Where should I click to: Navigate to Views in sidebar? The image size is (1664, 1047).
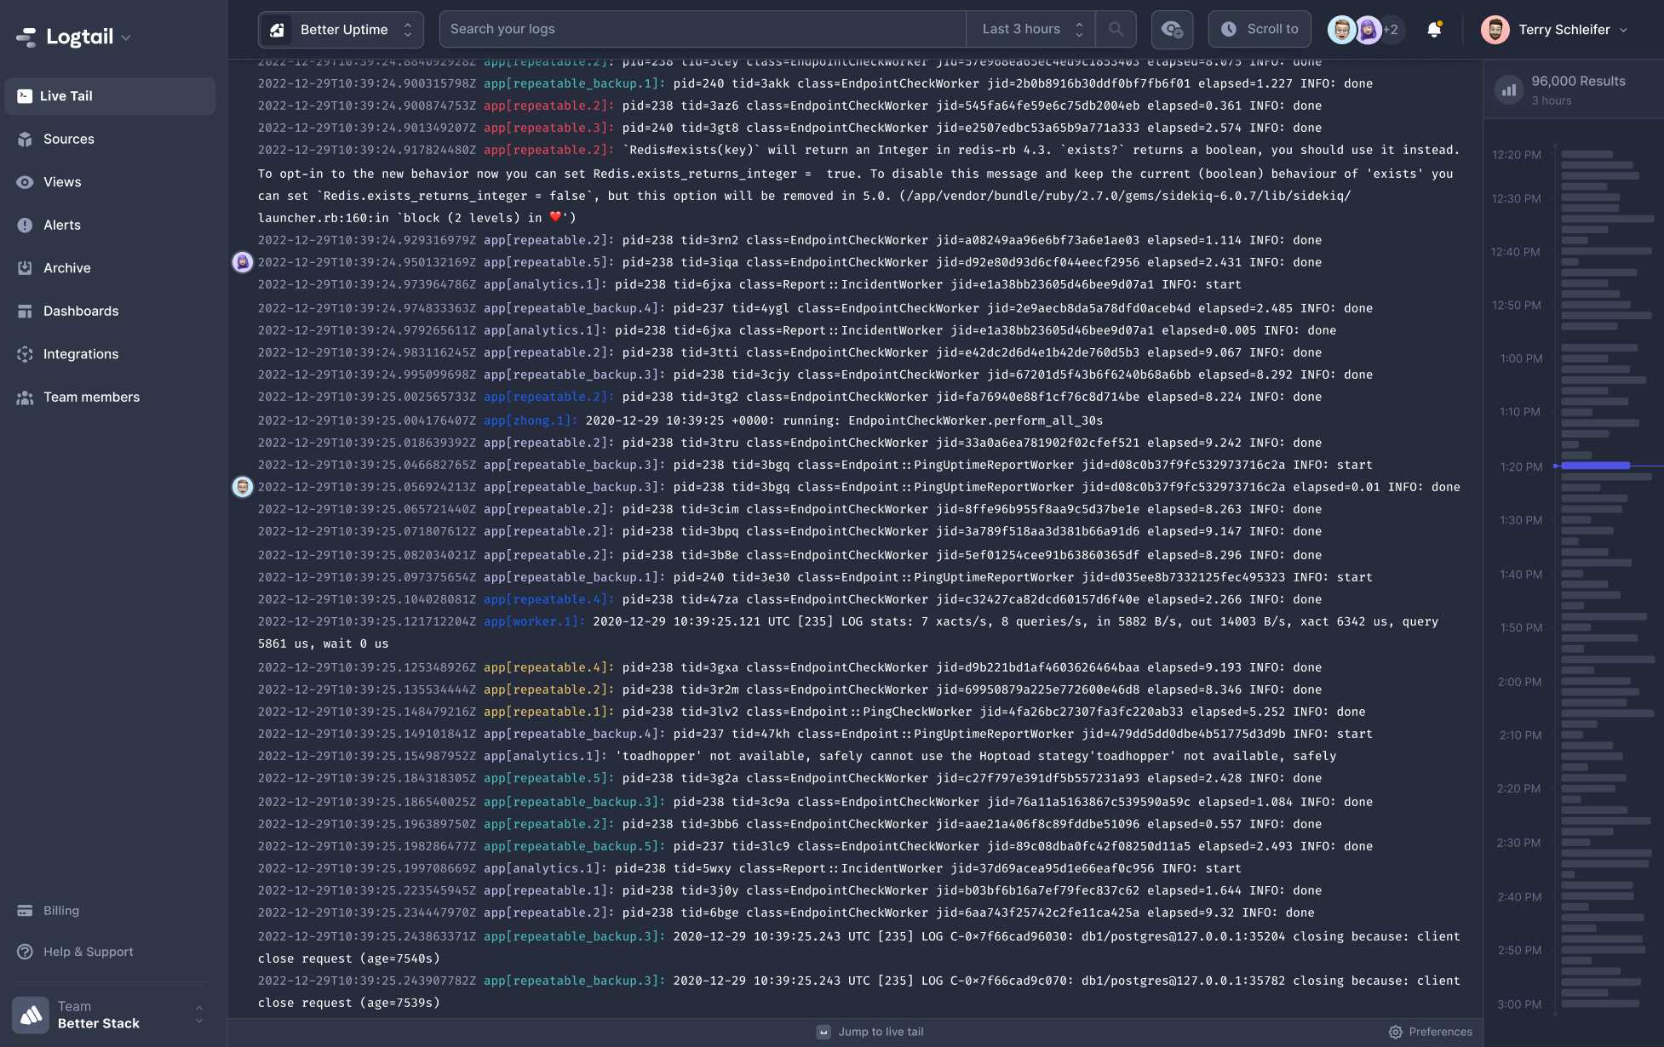pos(61,182)
